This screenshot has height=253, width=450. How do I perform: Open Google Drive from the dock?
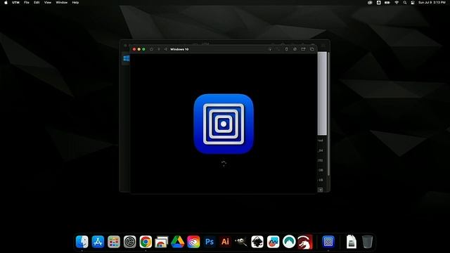tap(178, 242)
